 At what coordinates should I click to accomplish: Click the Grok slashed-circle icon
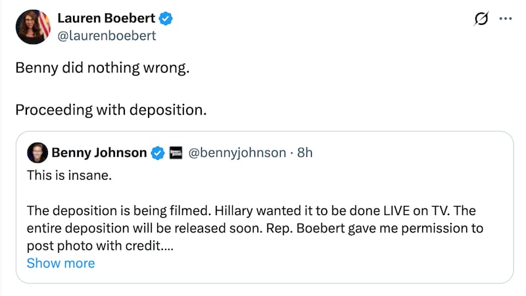[481, 19]
